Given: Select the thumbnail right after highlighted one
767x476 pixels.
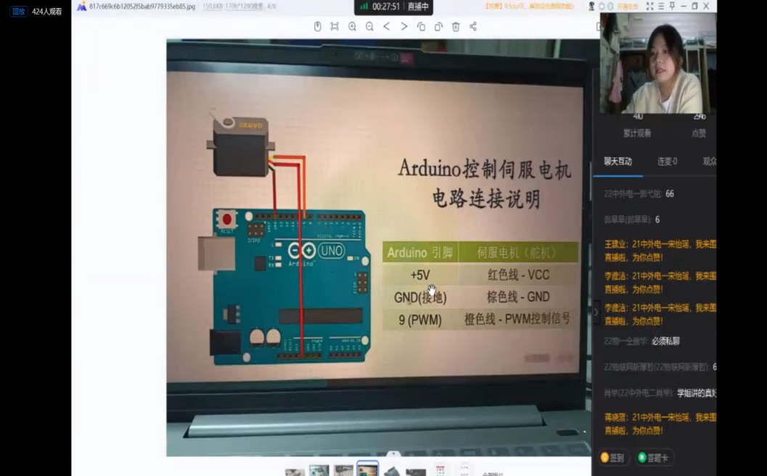Looking at the screenshot, I should click(392, 470).
